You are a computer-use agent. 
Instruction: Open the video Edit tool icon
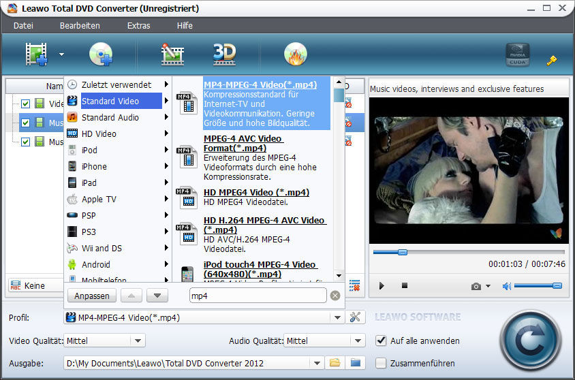(x=172, y=54)
